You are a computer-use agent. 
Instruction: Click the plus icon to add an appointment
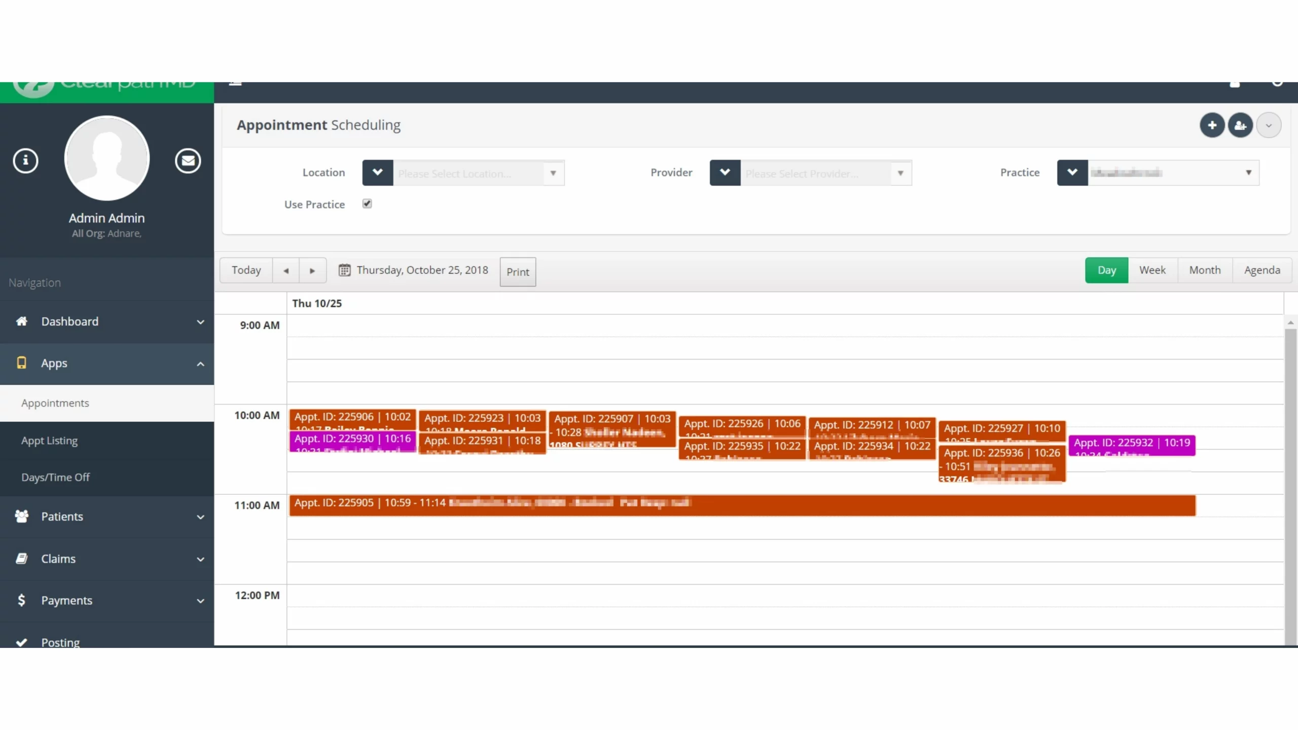click(1212, 125)
